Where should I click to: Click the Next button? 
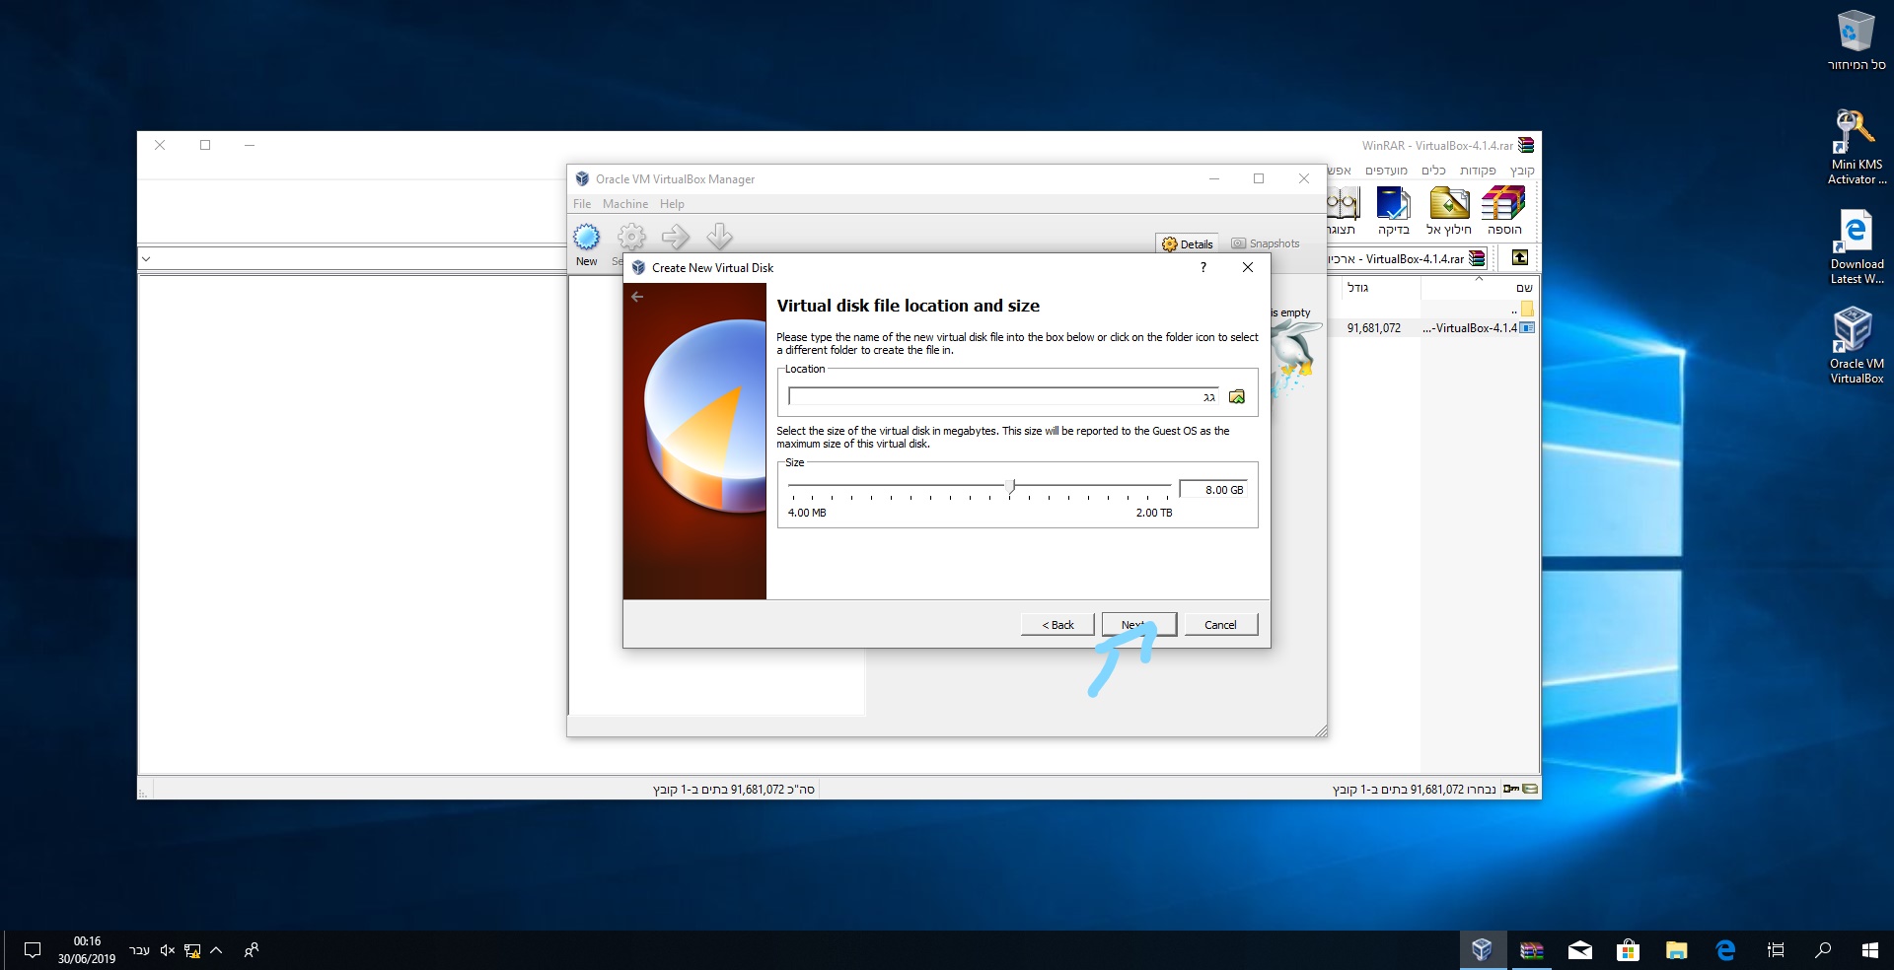click(x=1138, y=625)
